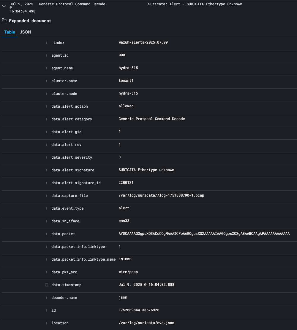Screen dimensions: 297x330
Task: Click the type icon beside cluster.name
Action: [x=47, y=81]
